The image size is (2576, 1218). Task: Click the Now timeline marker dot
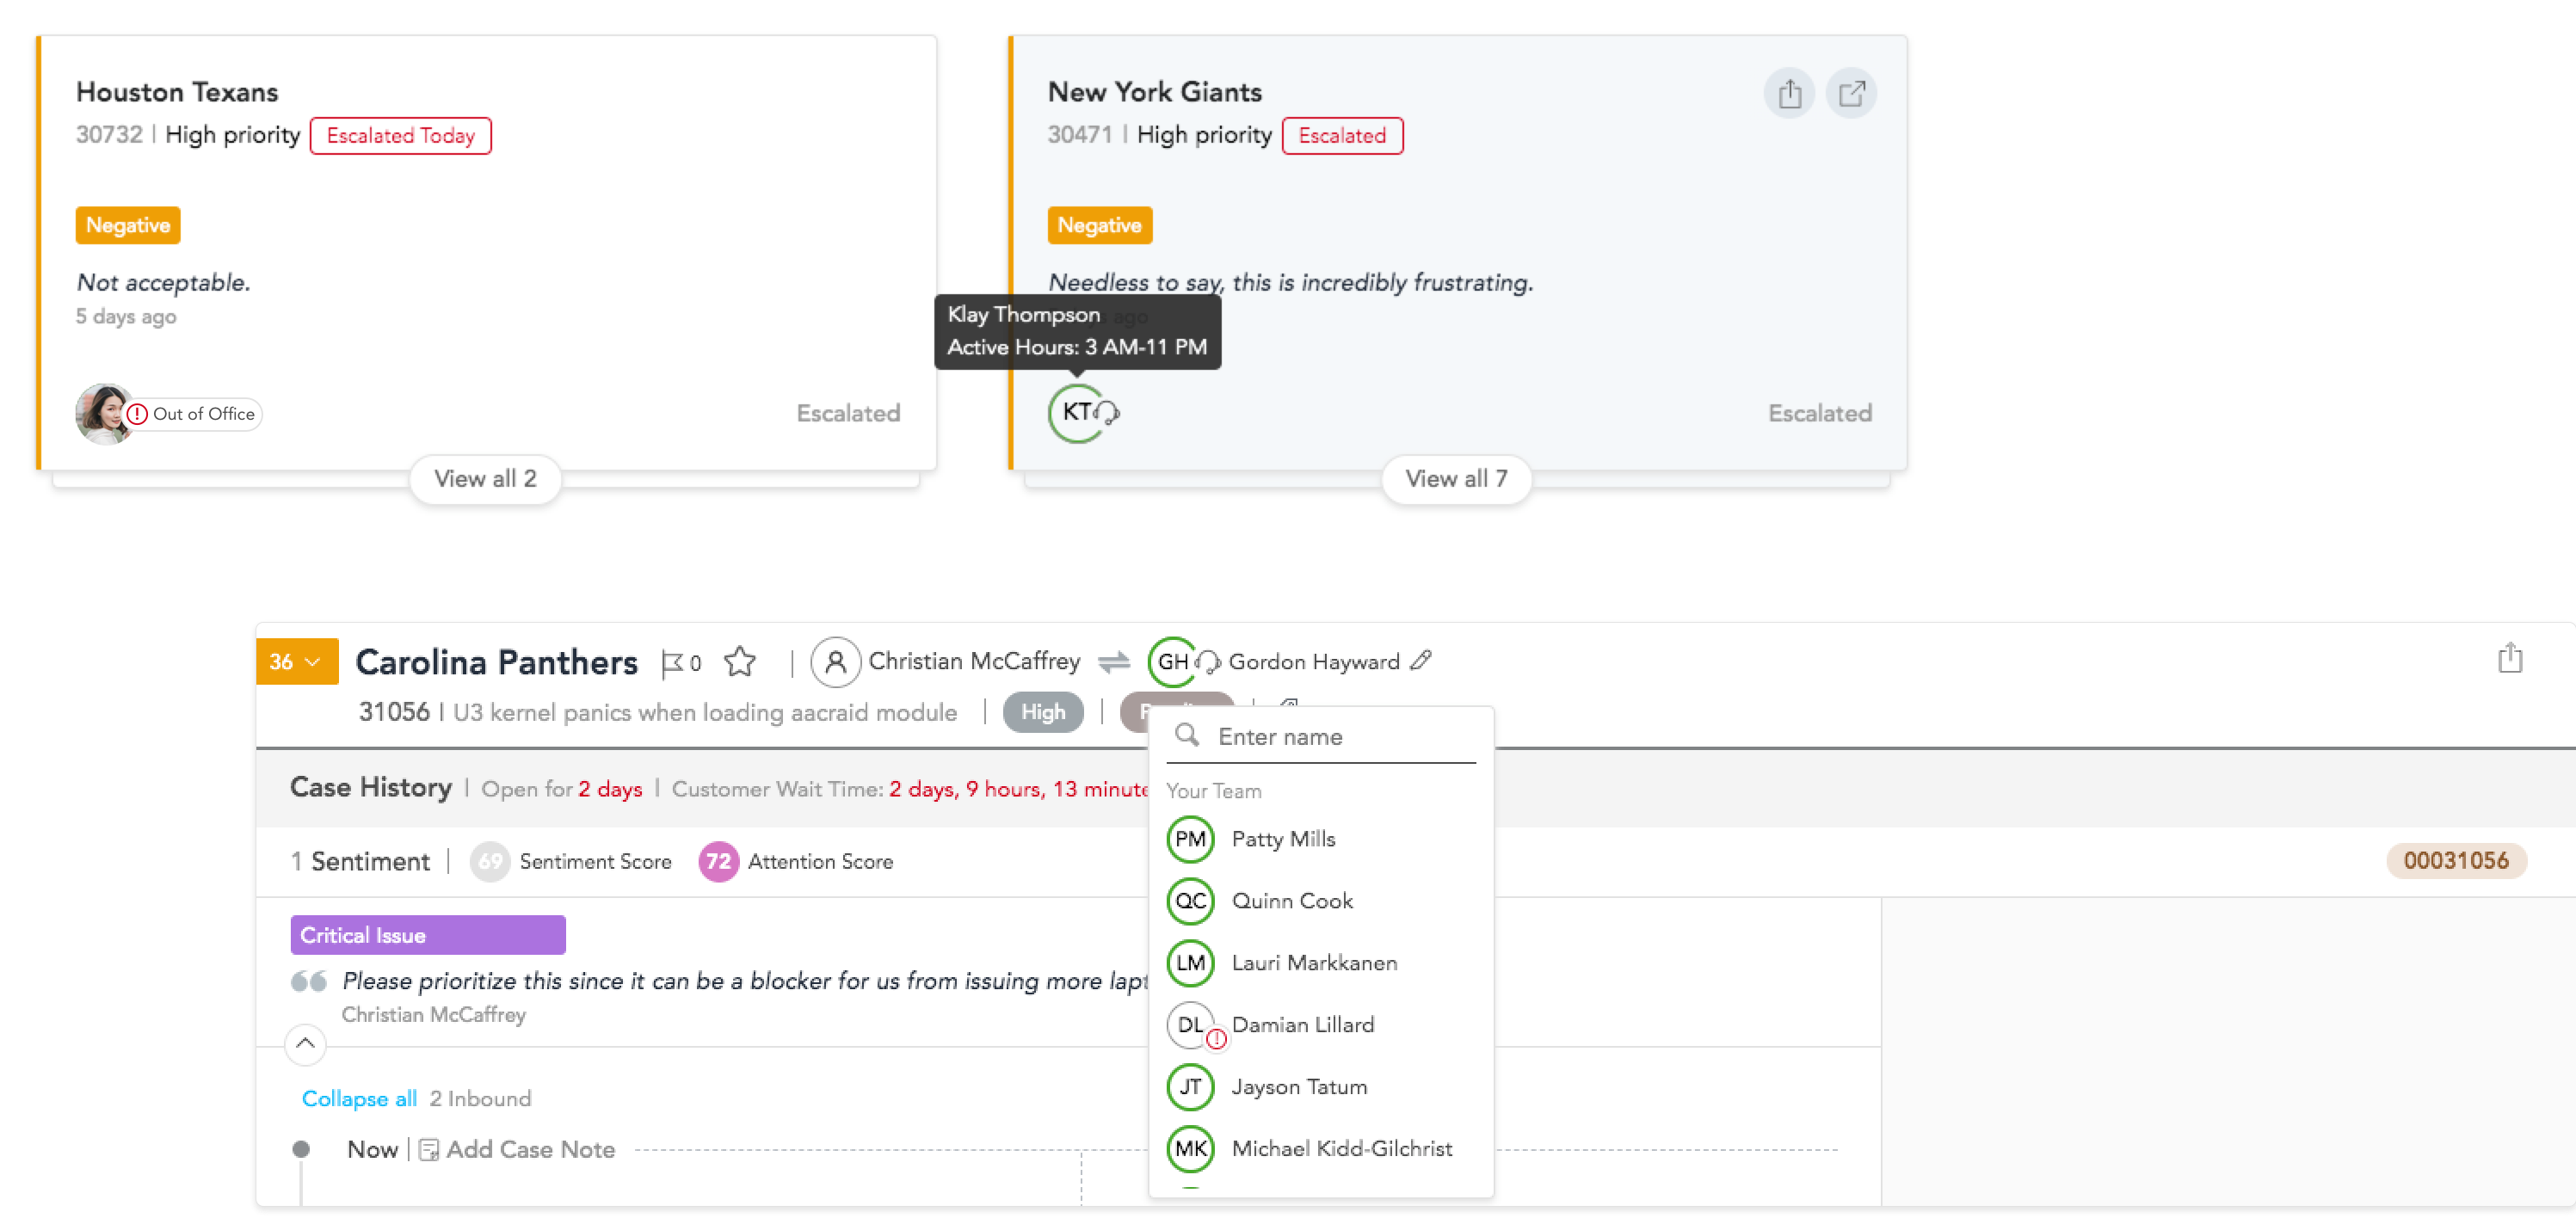[x=300, y=1150]
